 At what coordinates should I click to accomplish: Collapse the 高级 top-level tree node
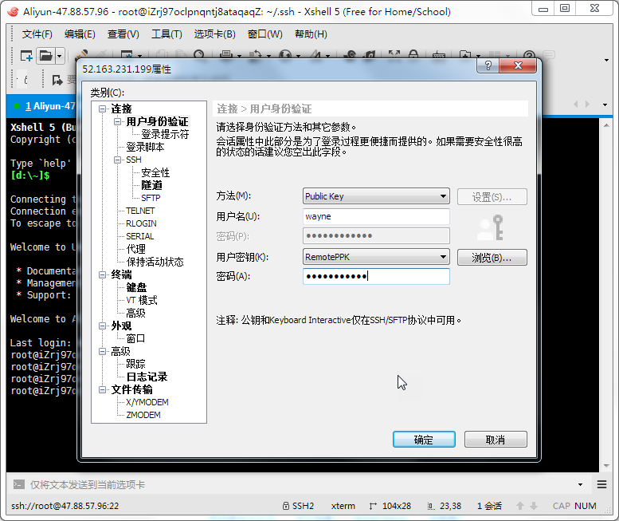[x=103, y=351]
